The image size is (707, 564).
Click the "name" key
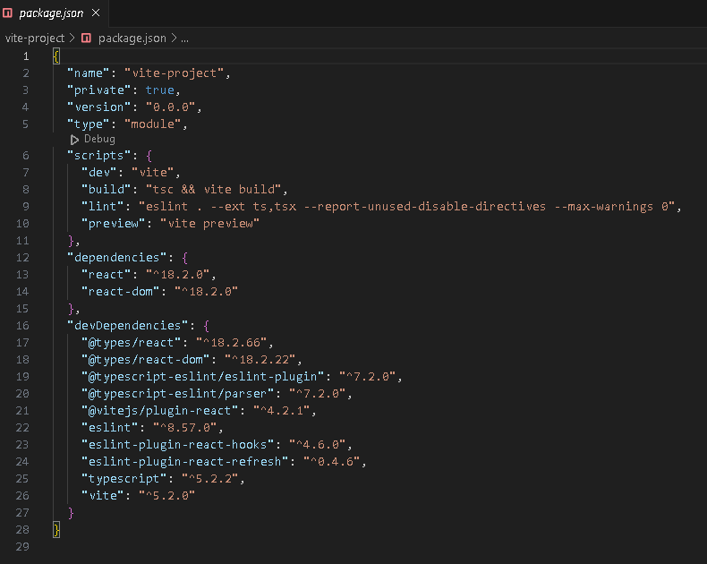[x=88, y=73]
